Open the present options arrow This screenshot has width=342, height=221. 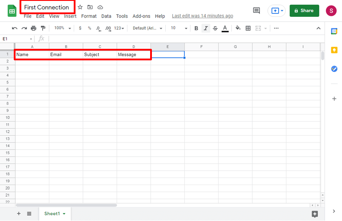(282, 11)
